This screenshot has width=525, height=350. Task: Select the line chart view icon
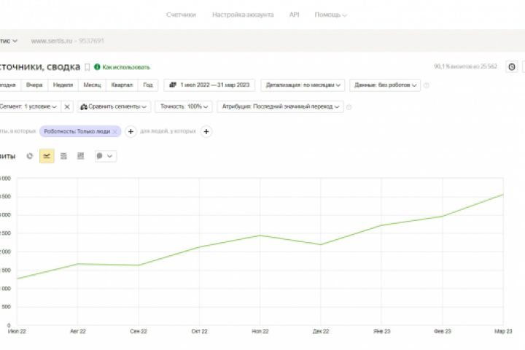(x=47, y=156)
